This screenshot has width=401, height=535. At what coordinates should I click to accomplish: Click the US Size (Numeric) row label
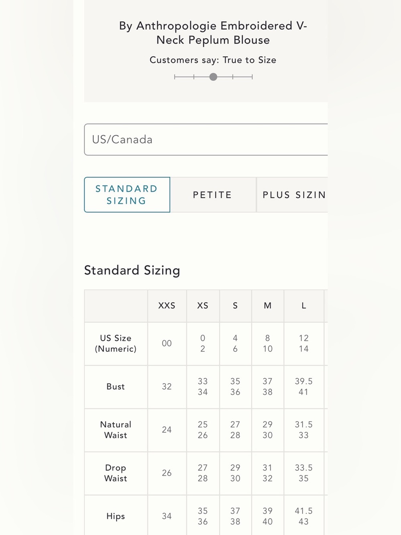pos(116,344)
